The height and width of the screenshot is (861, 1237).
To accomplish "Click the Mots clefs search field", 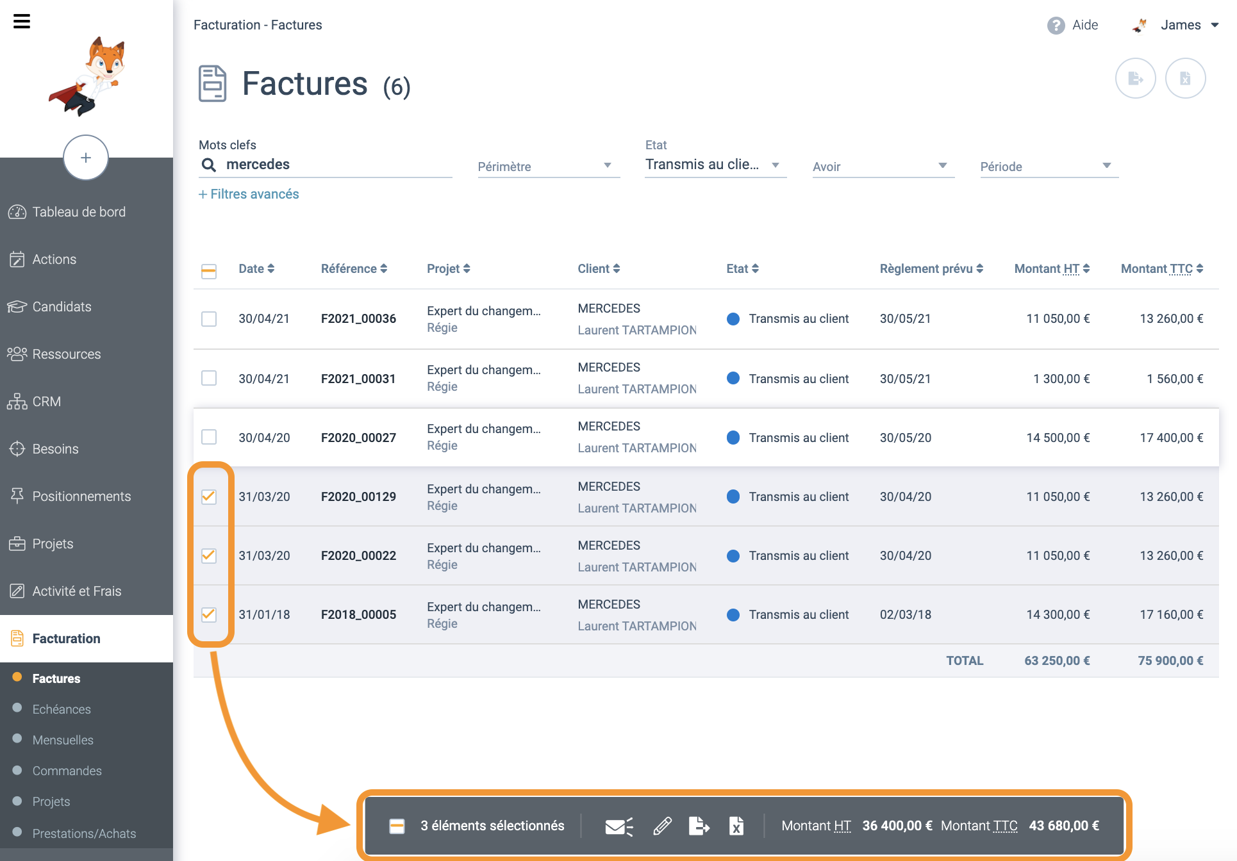I will (326, 165).
